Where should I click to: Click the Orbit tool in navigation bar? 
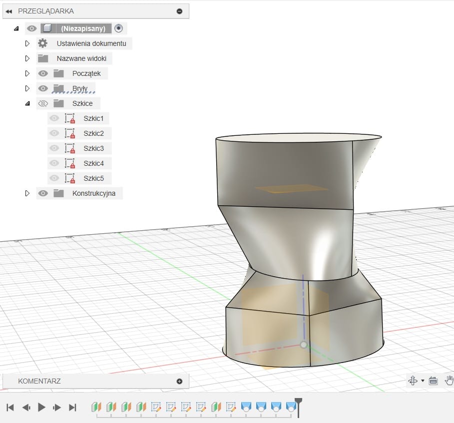coord(413,381)
